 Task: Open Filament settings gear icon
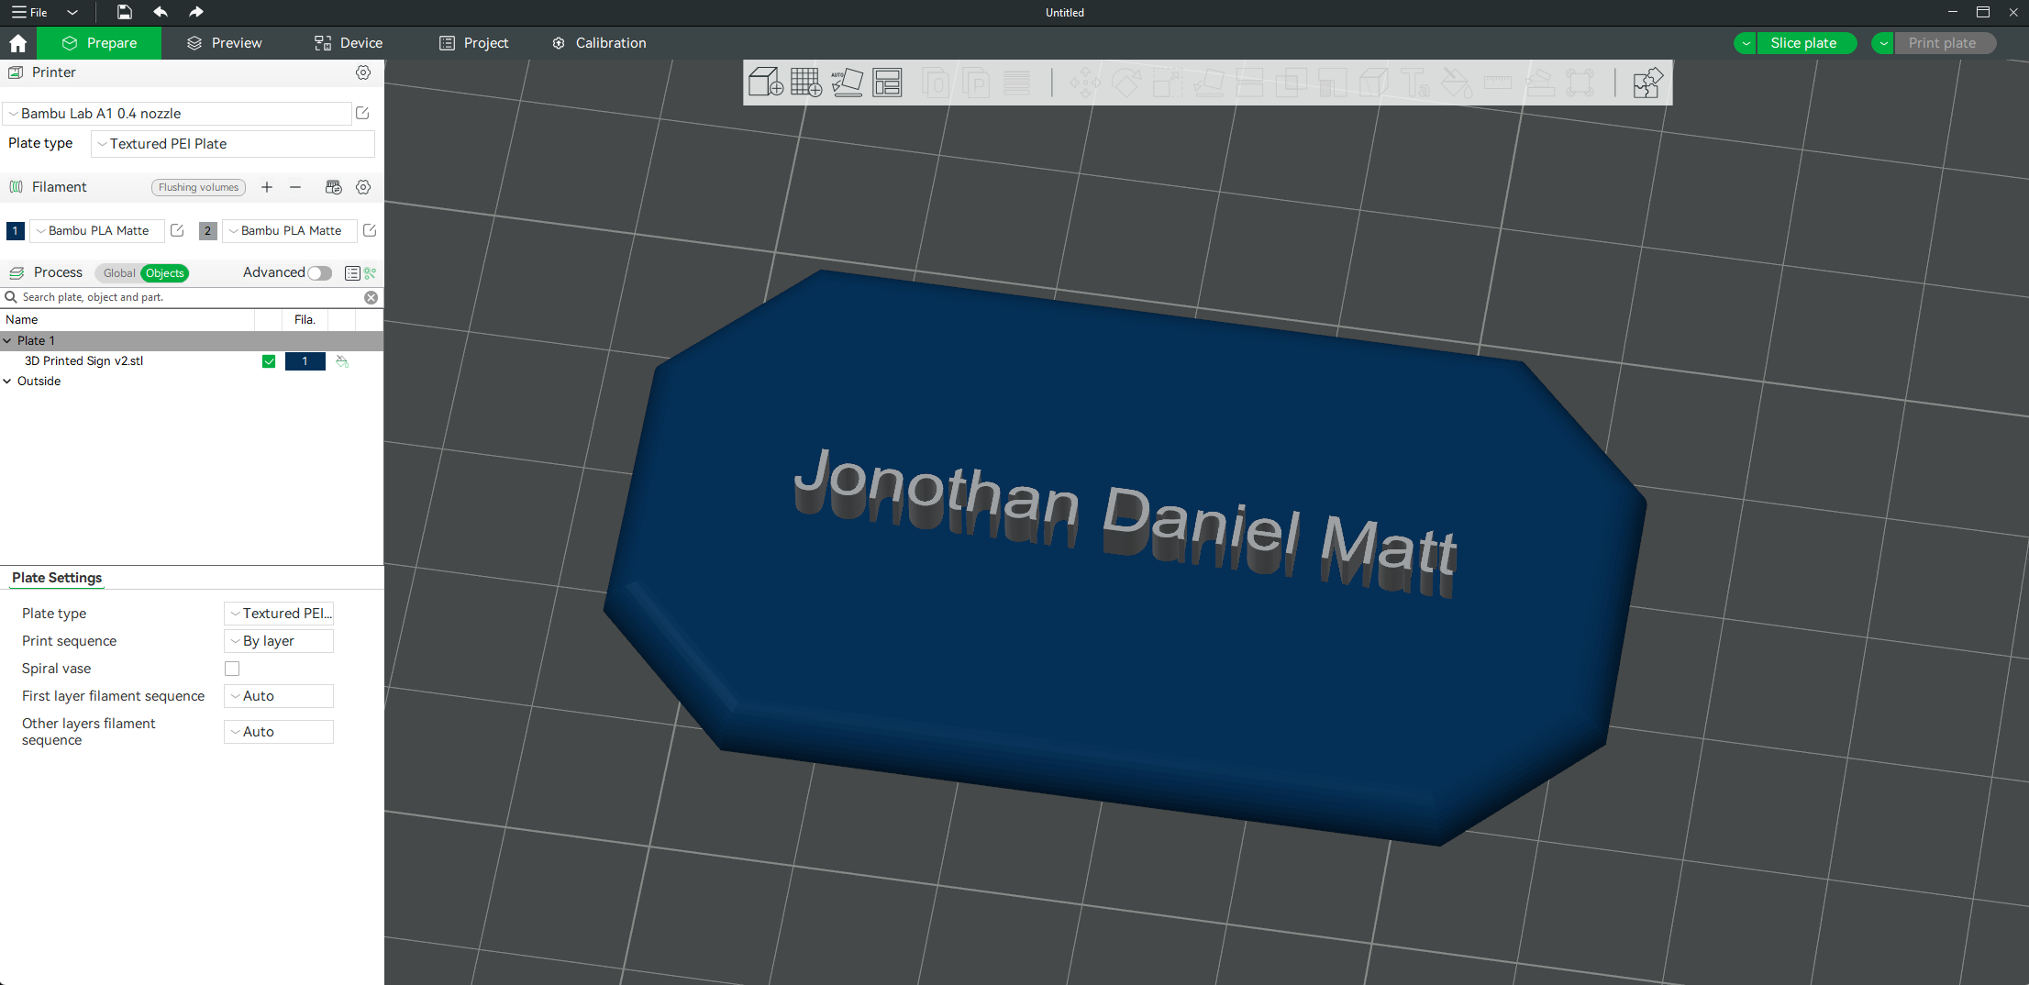point(363,187)
